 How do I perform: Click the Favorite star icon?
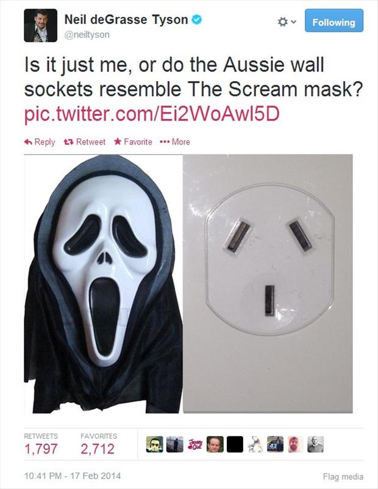click(118, 141)
